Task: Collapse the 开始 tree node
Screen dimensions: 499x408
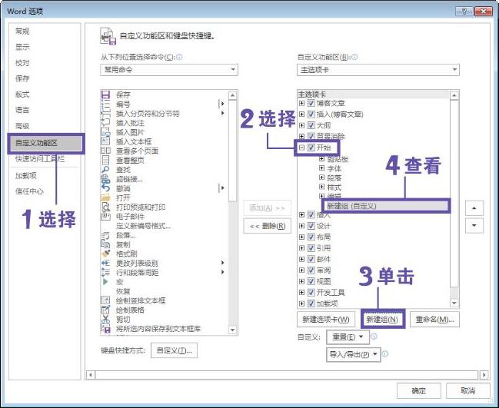Action: pyautogui.click(x=301, y=148)
